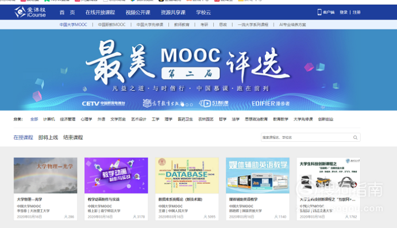This screenshot has width=397, height=228.
Task: Select 思政 in sub-navigation
Action: coord(223,25)
